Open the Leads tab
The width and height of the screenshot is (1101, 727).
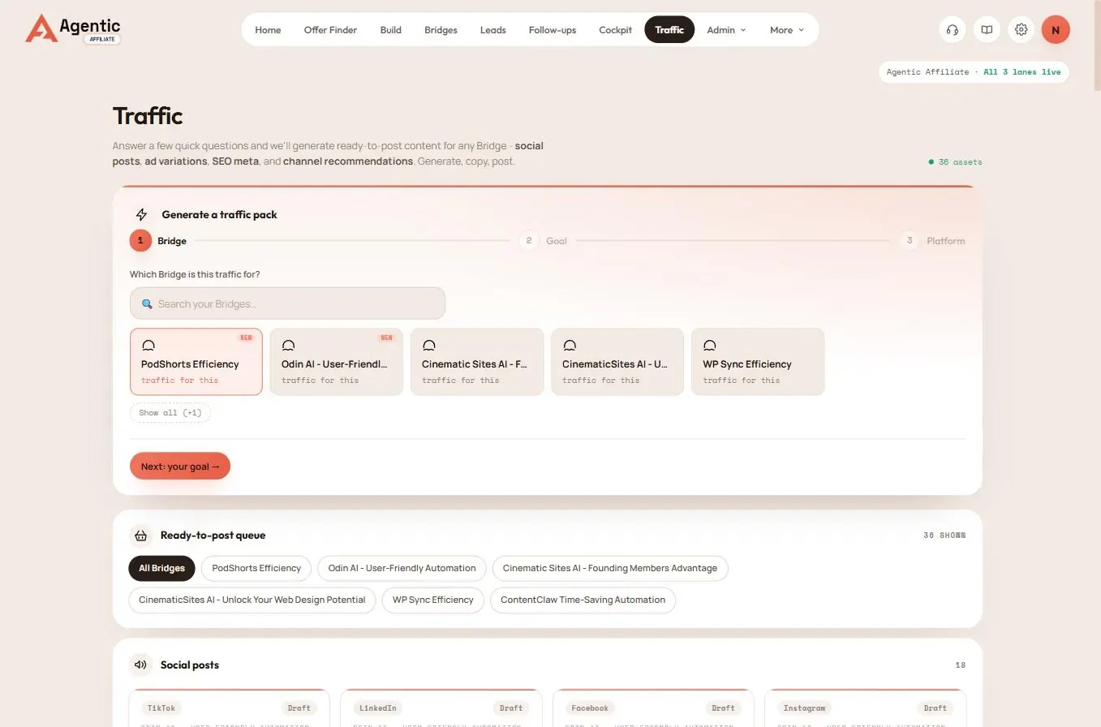point(492,30)
